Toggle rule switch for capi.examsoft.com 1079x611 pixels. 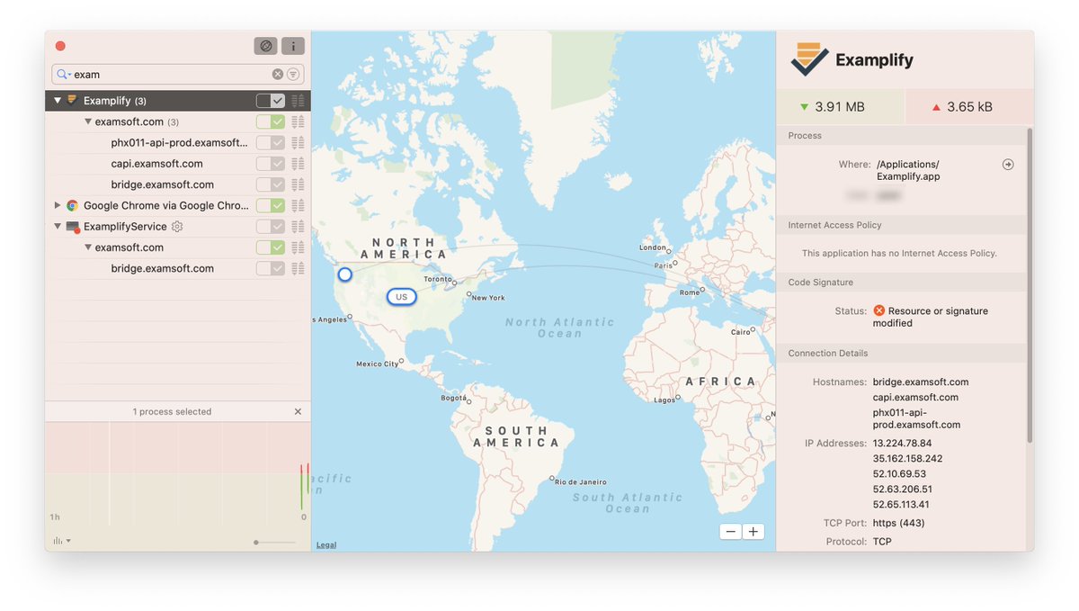click(x=271, y=164)
